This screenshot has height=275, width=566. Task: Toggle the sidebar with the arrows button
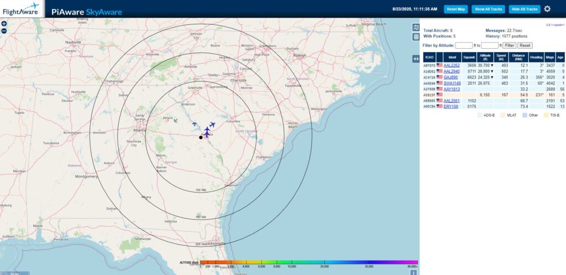pos(416,59)
